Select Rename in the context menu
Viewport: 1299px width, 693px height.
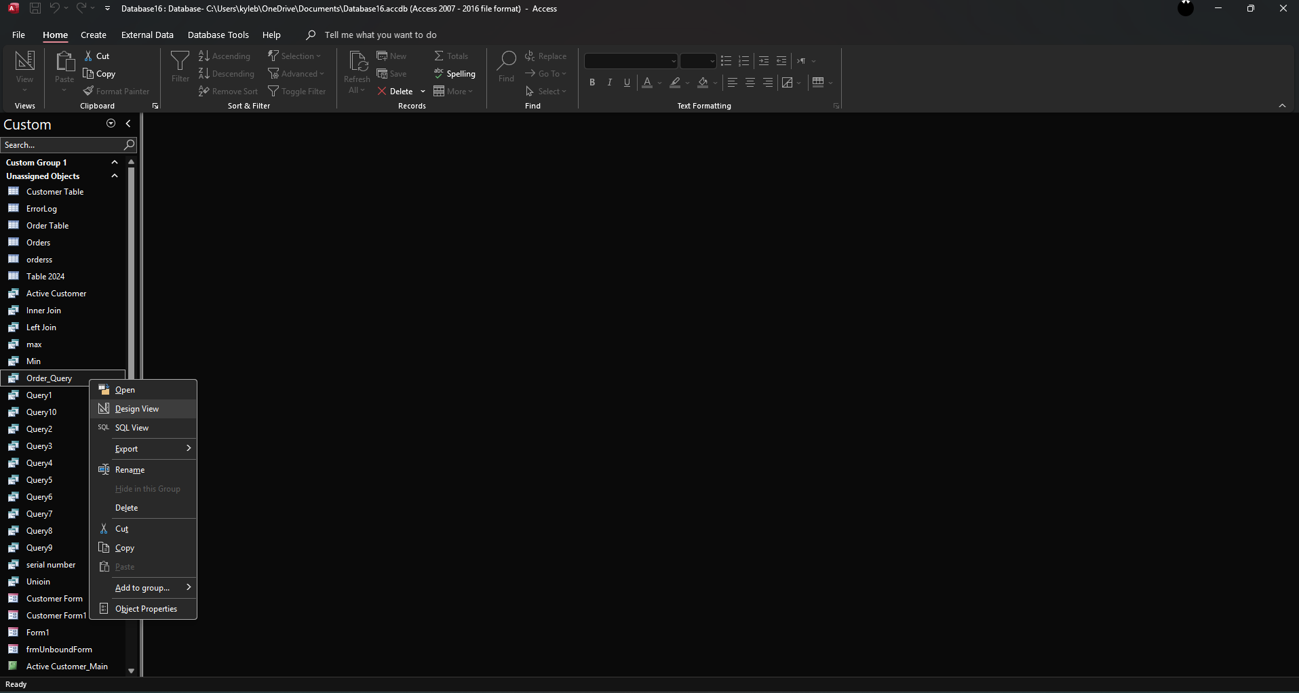point(144,469)
